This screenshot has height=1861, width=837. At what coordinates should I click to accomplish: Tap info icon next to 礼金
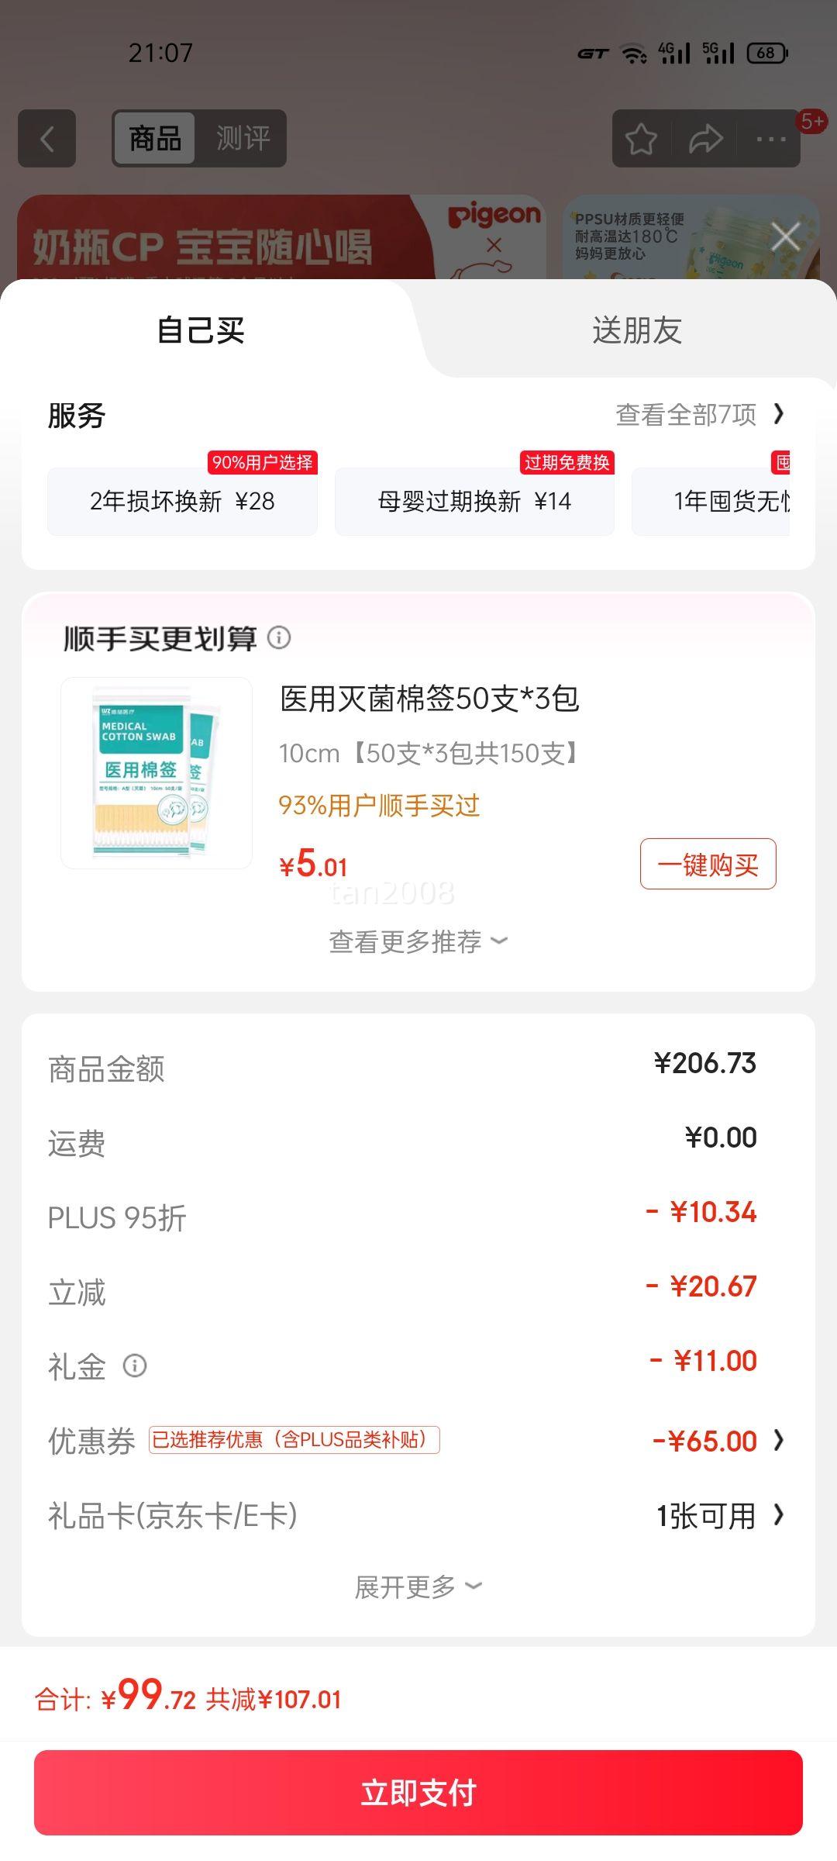(x=135, y=1366)
